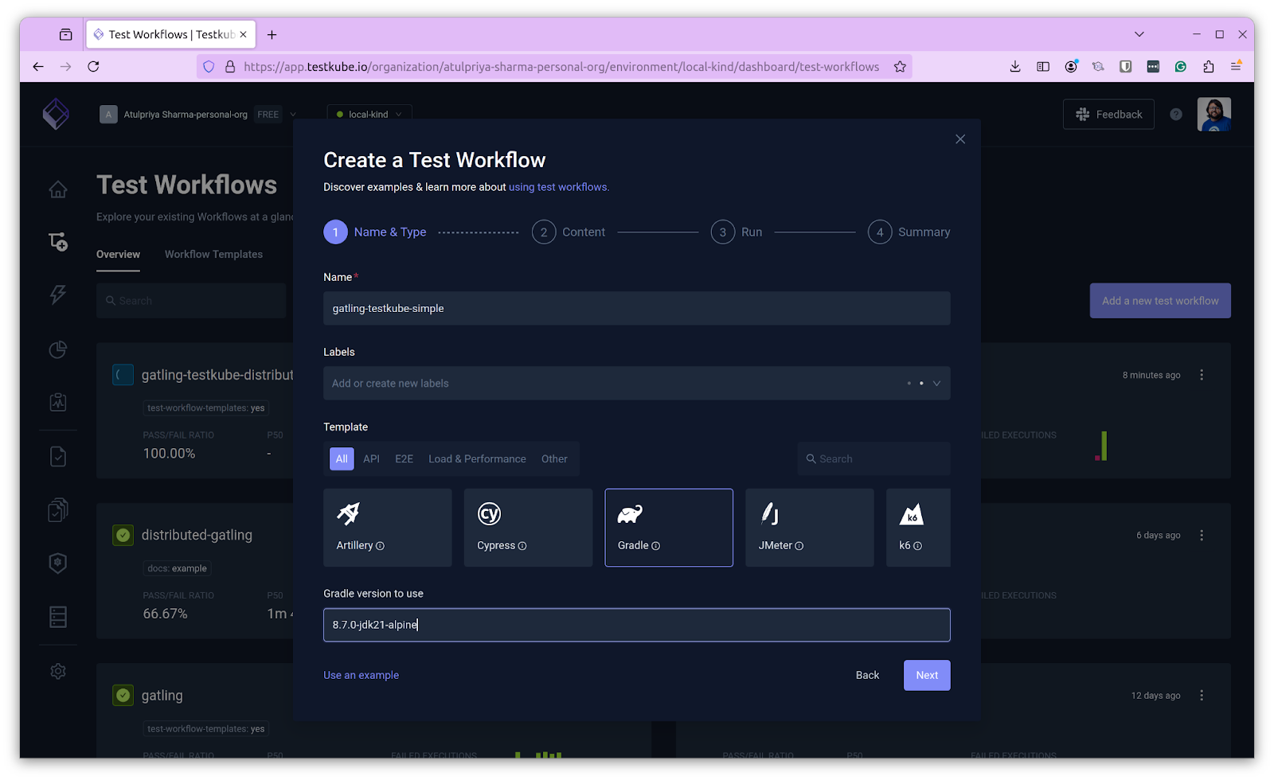1274x780 pixels.
Task: Expand the local-kind environment dropdown
Action: pos(369,115)
